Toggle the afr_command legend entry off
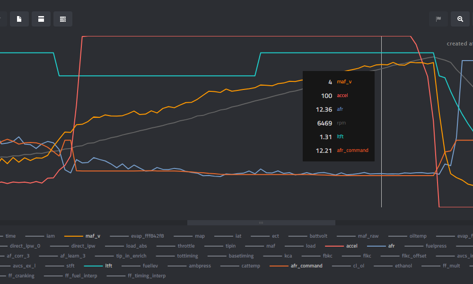The image size is (473, 284). pos(306,266)
